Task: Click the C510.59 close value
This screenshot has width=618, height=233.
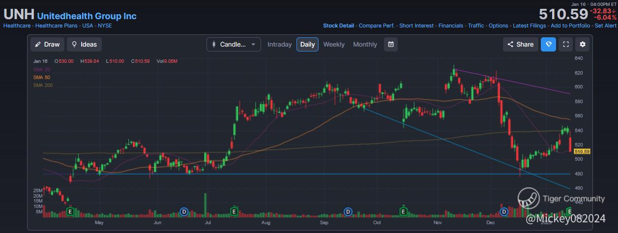Action: click(140, 61)
